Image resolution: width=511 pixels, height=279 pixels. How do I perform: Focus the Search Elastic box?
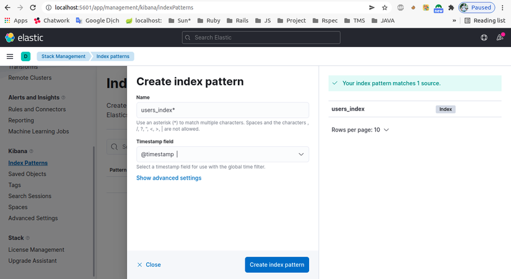click(x=261, y=38)
